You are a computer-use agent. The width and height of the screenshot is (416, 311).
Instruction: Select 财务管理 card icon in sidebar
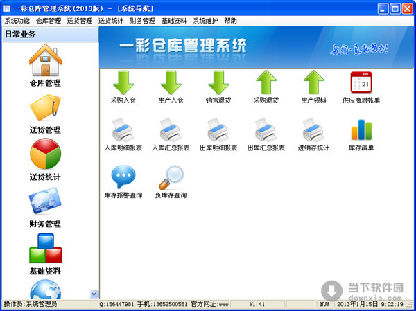point(45,201)
